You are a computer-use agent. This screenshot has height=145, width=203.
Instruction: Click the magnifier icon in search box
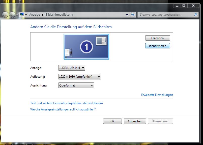[195, 15]
